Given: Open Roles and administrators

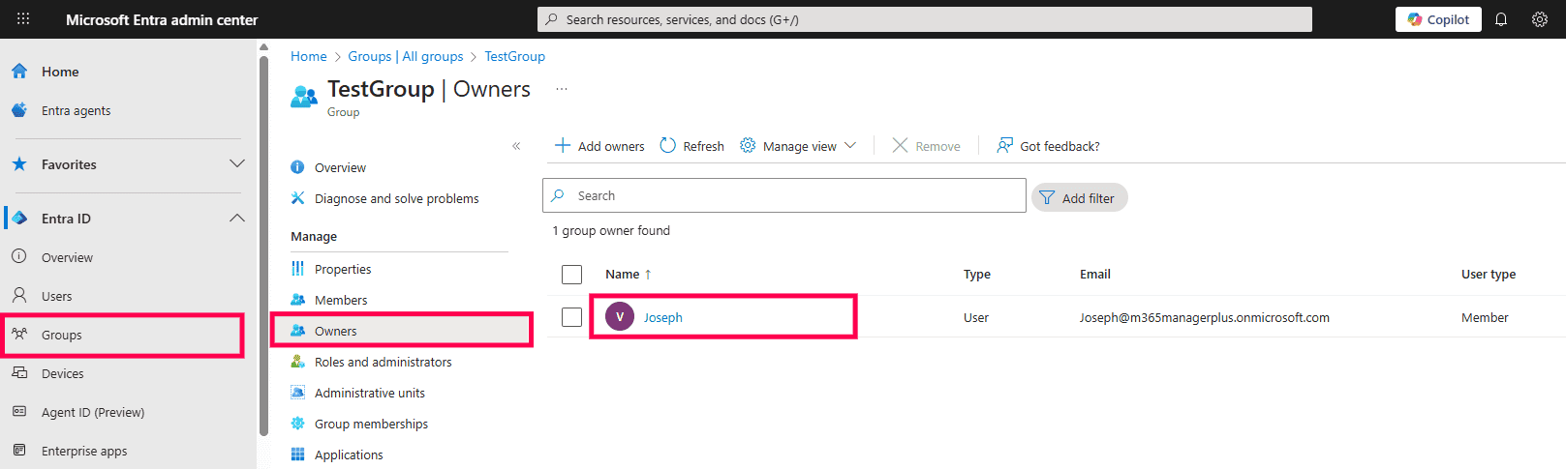Looking at the screenshot, I should tap(384, 362).
